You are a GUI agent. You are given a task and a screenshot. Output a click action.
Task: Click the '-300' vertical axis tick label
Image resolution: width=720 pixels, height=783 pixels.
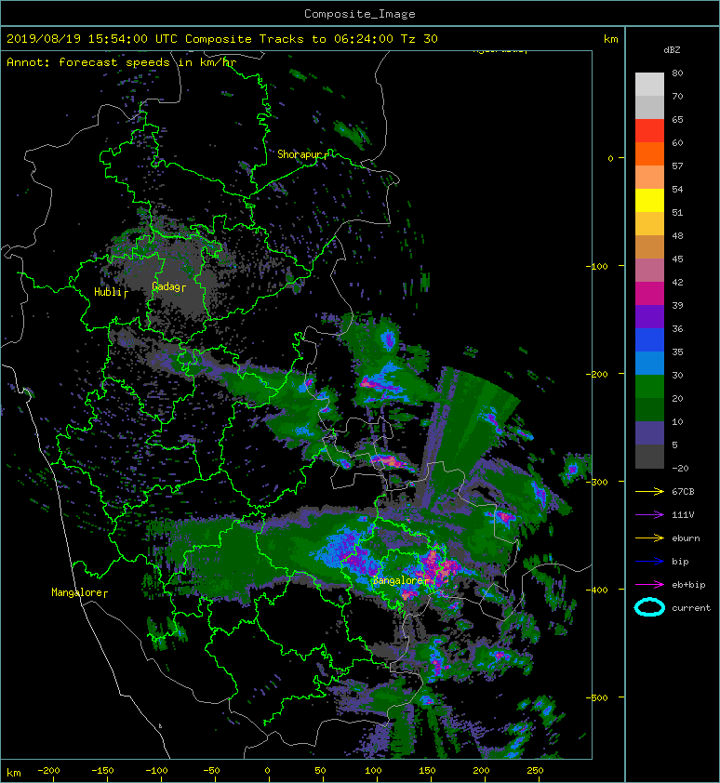coord(596,483)
